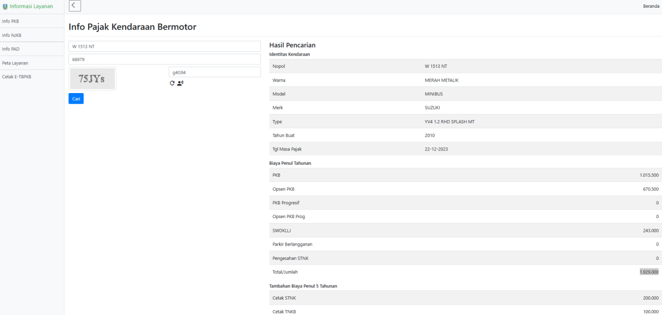Open the Info PKB menu item
Viewport: 662px width, 315px height.
click(x=11, y=21)
